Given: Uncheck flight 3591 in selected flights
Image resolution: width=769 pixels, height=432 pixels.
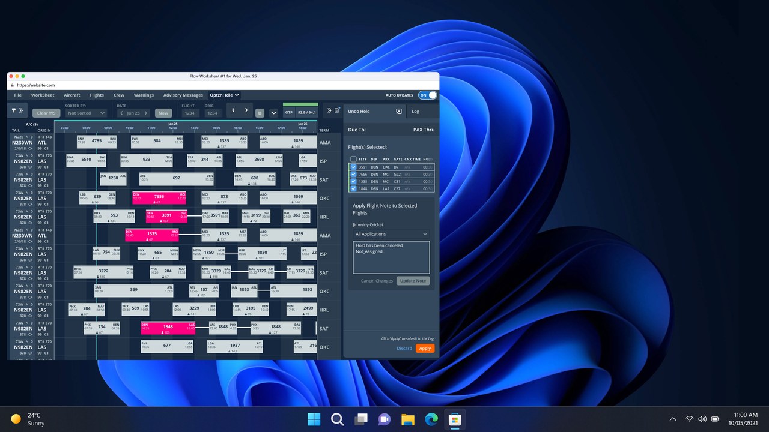Looking at the screenshot, I should click(x=353, y=167).
